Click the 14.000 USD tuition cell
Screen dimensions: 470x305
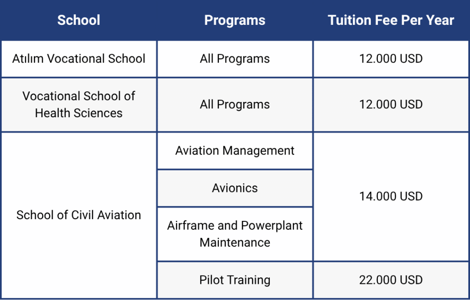coord(391,197)
